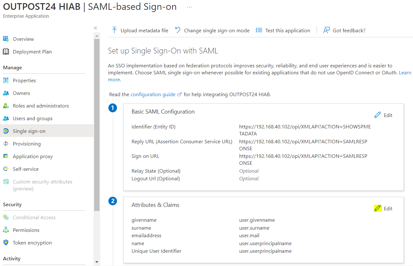This screenshot has height=266, width=413.
Task: Click Upload metadata file button
Action: (140, 30)
